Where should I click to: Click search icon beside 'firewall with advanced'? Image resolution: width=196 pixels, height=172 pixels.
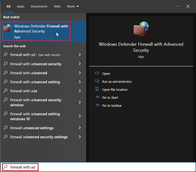click(5, 73)
